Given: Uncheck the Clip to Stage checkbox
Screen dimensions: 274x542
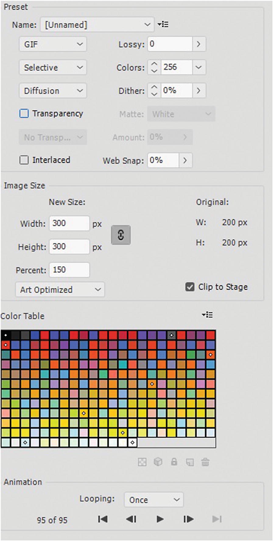Looking at the screenshot, I should 190,287.
